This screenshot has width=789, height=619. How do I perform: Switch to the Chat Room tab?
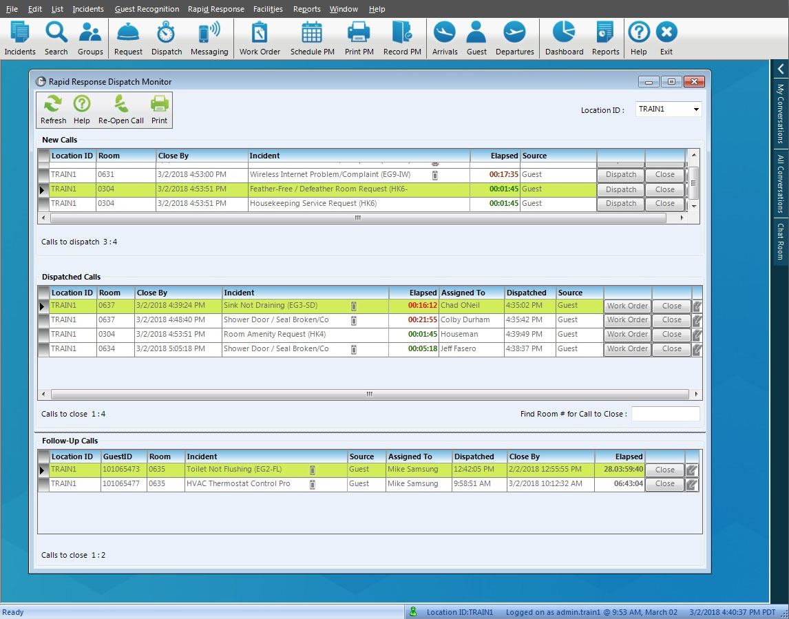click(781, 241)
